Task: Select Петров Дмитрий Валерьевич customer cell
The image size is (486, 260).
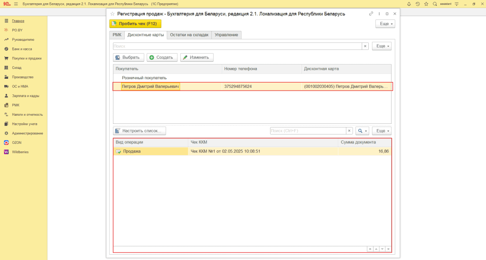Action: (150, 86)
